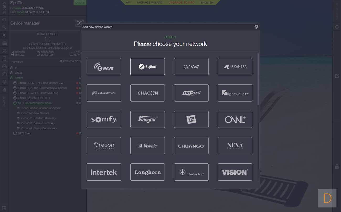Select Door Sensor, unused endpoint item
The image size is (341, 212).
[x=41, y=108]
